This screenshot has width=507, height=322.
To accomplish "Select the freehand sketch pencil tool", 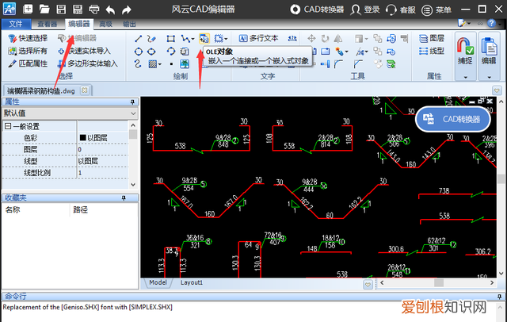I will coord(151,39).
